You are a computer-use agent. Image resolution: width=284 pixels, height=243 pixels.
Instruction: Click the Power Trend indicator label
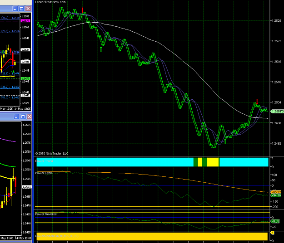(x=44, y=161)
